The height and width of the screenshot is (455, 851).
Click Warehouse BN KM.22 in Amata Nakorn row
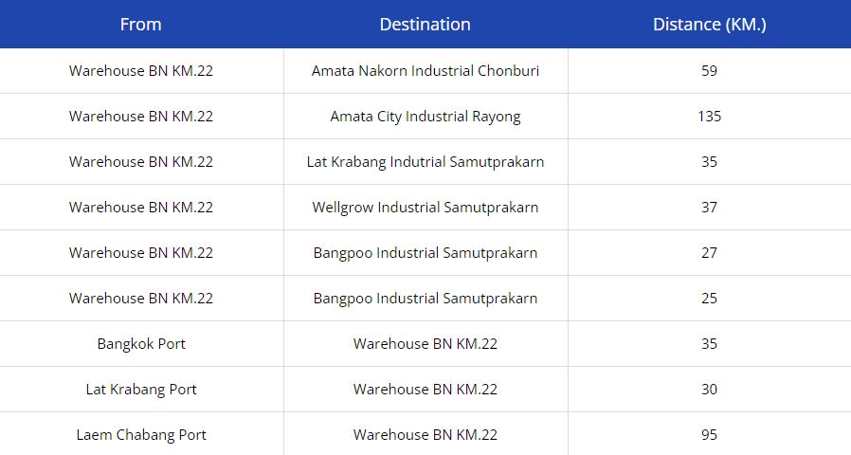pos(141,70)
